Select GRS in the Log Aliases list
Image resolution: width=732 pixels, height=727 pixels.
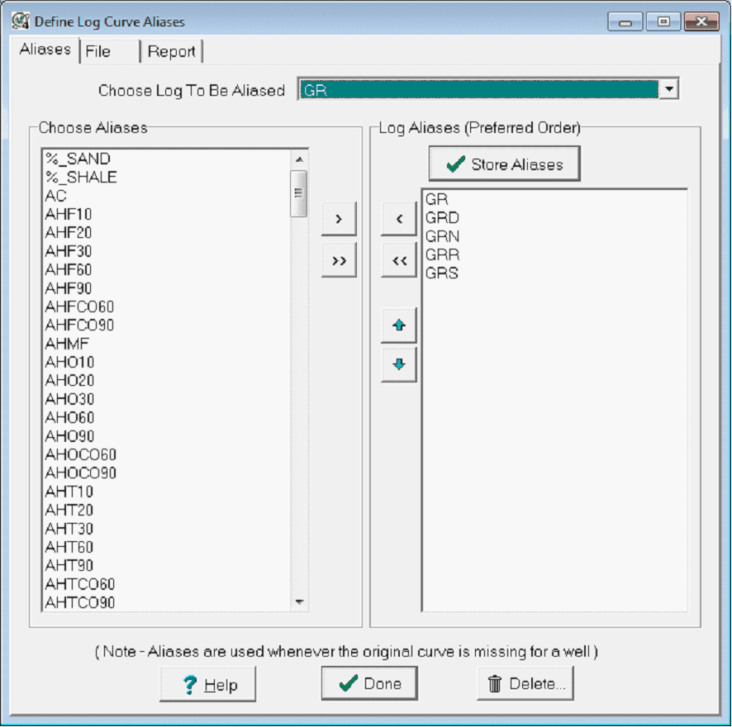click(441, 273)
